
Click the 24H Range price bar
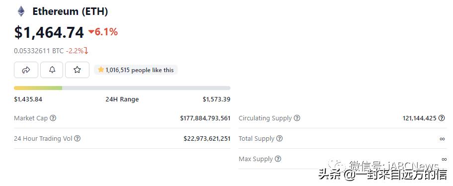click(x=122, y=88)
